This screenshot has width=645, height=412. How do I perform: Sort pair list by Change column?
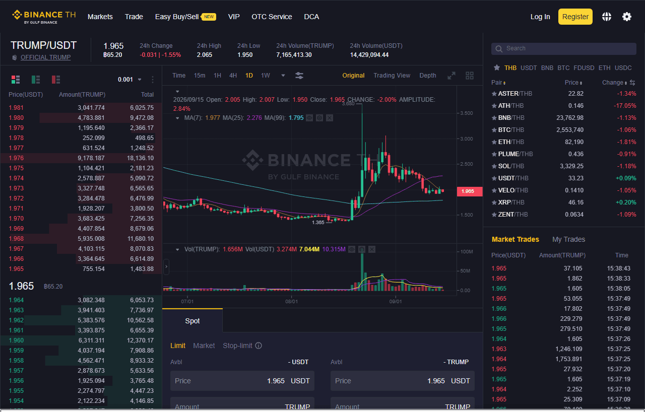click(x=614, y=83)
